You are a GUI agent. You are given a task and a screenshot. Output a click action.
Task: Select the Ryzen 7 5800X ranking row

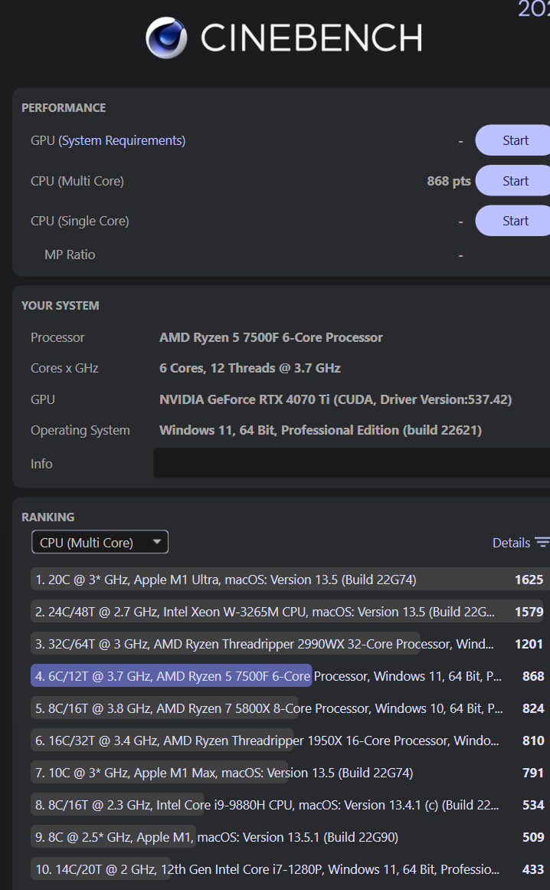(x=268, y=708)
